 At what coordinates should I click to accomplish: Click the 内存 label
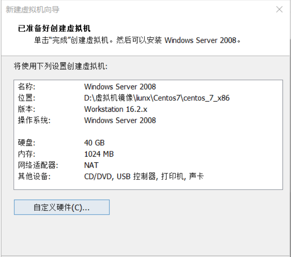26,154
